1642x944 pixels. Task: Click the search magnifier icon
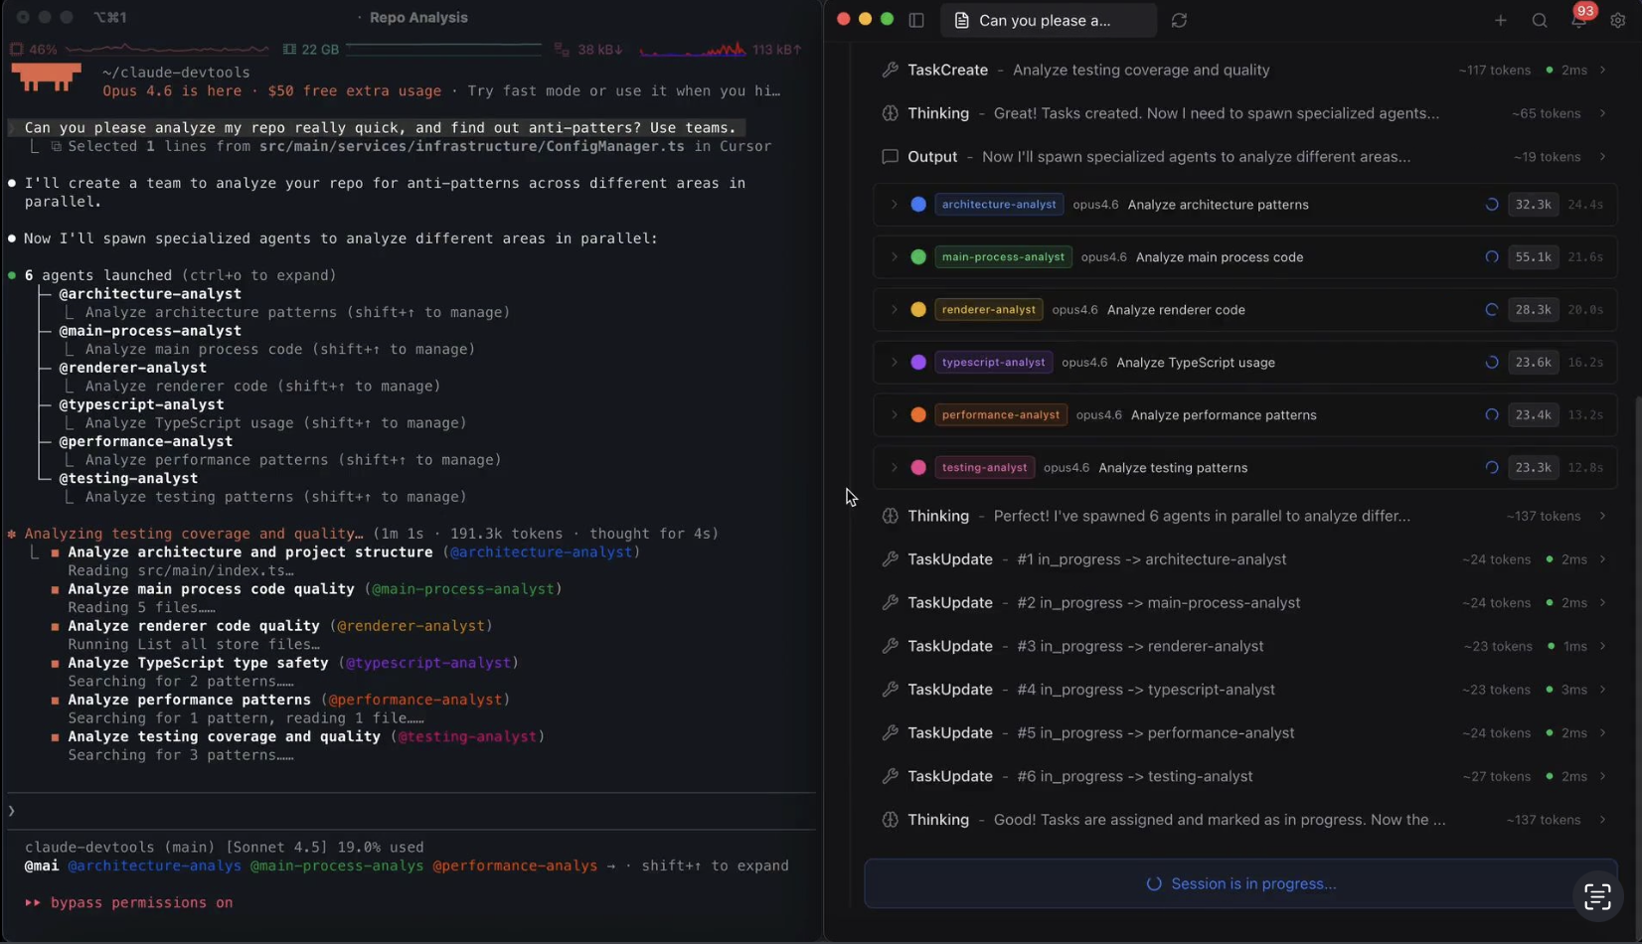tap(1539, 20)
